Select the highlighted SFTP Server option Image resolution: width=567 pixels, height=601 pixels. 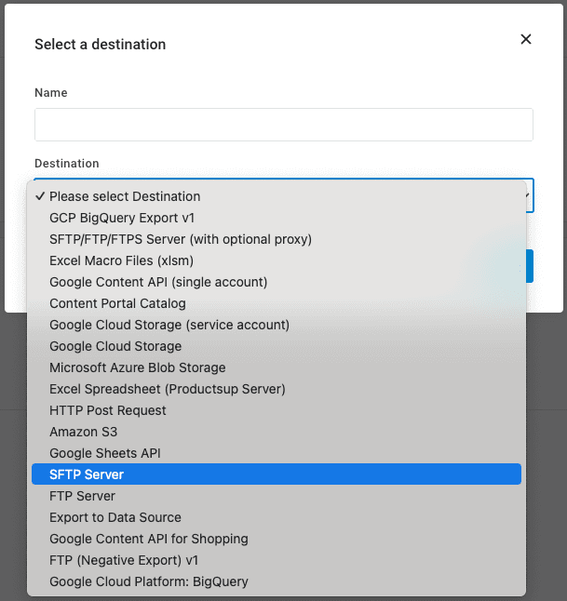coord(87,474)
